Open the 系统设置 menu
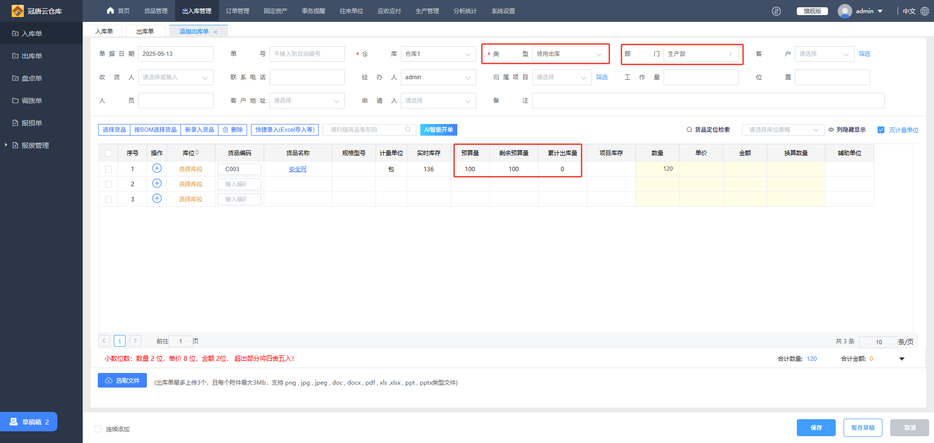The image size is (934, 443). (503, 11)
